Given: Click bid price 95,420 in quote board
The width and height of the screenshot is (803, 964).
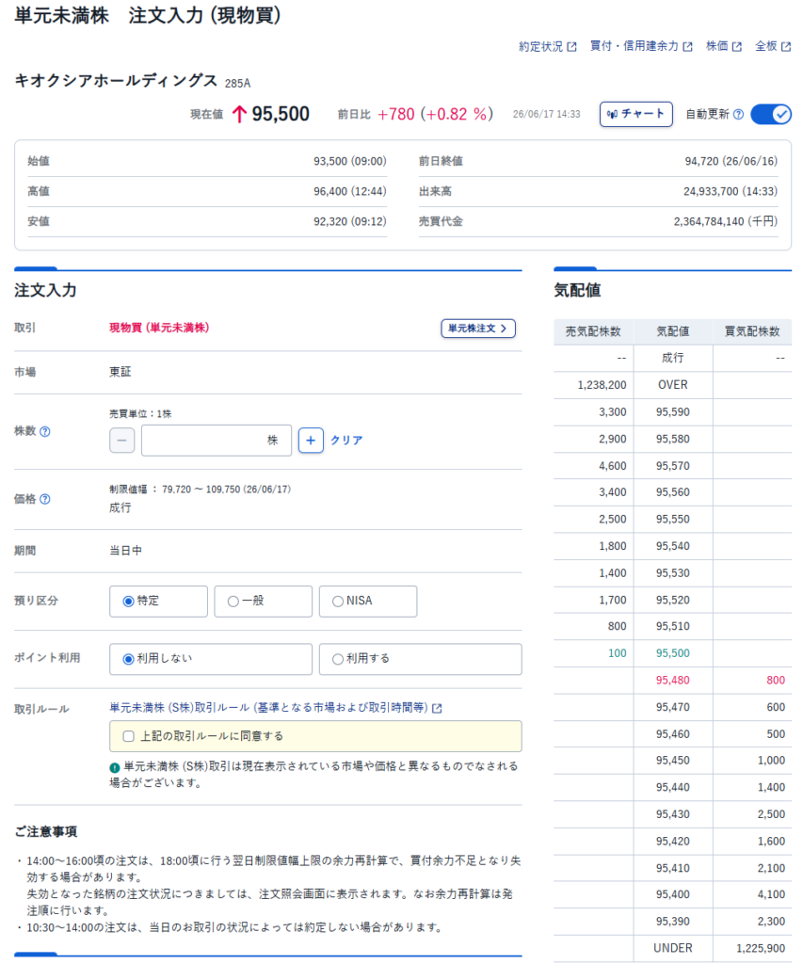Looking at the screenshot, I should [673, 842].
